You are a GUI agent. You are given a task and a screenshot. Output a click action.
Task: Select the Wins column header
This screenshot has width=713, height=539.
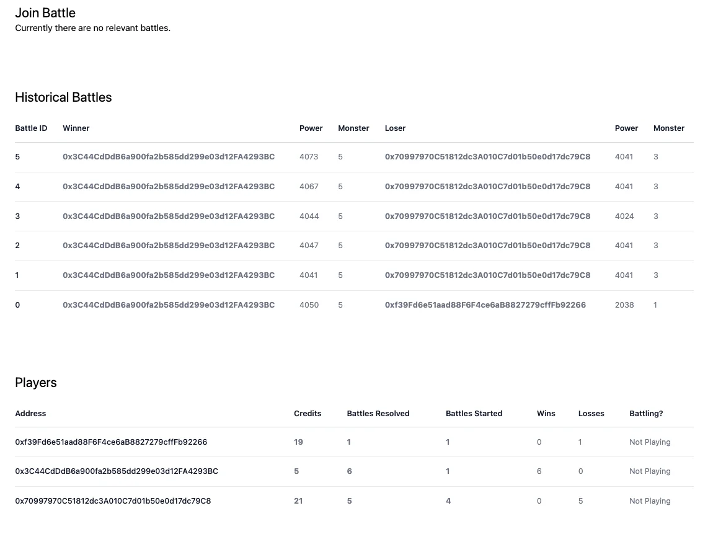[546, 414]
